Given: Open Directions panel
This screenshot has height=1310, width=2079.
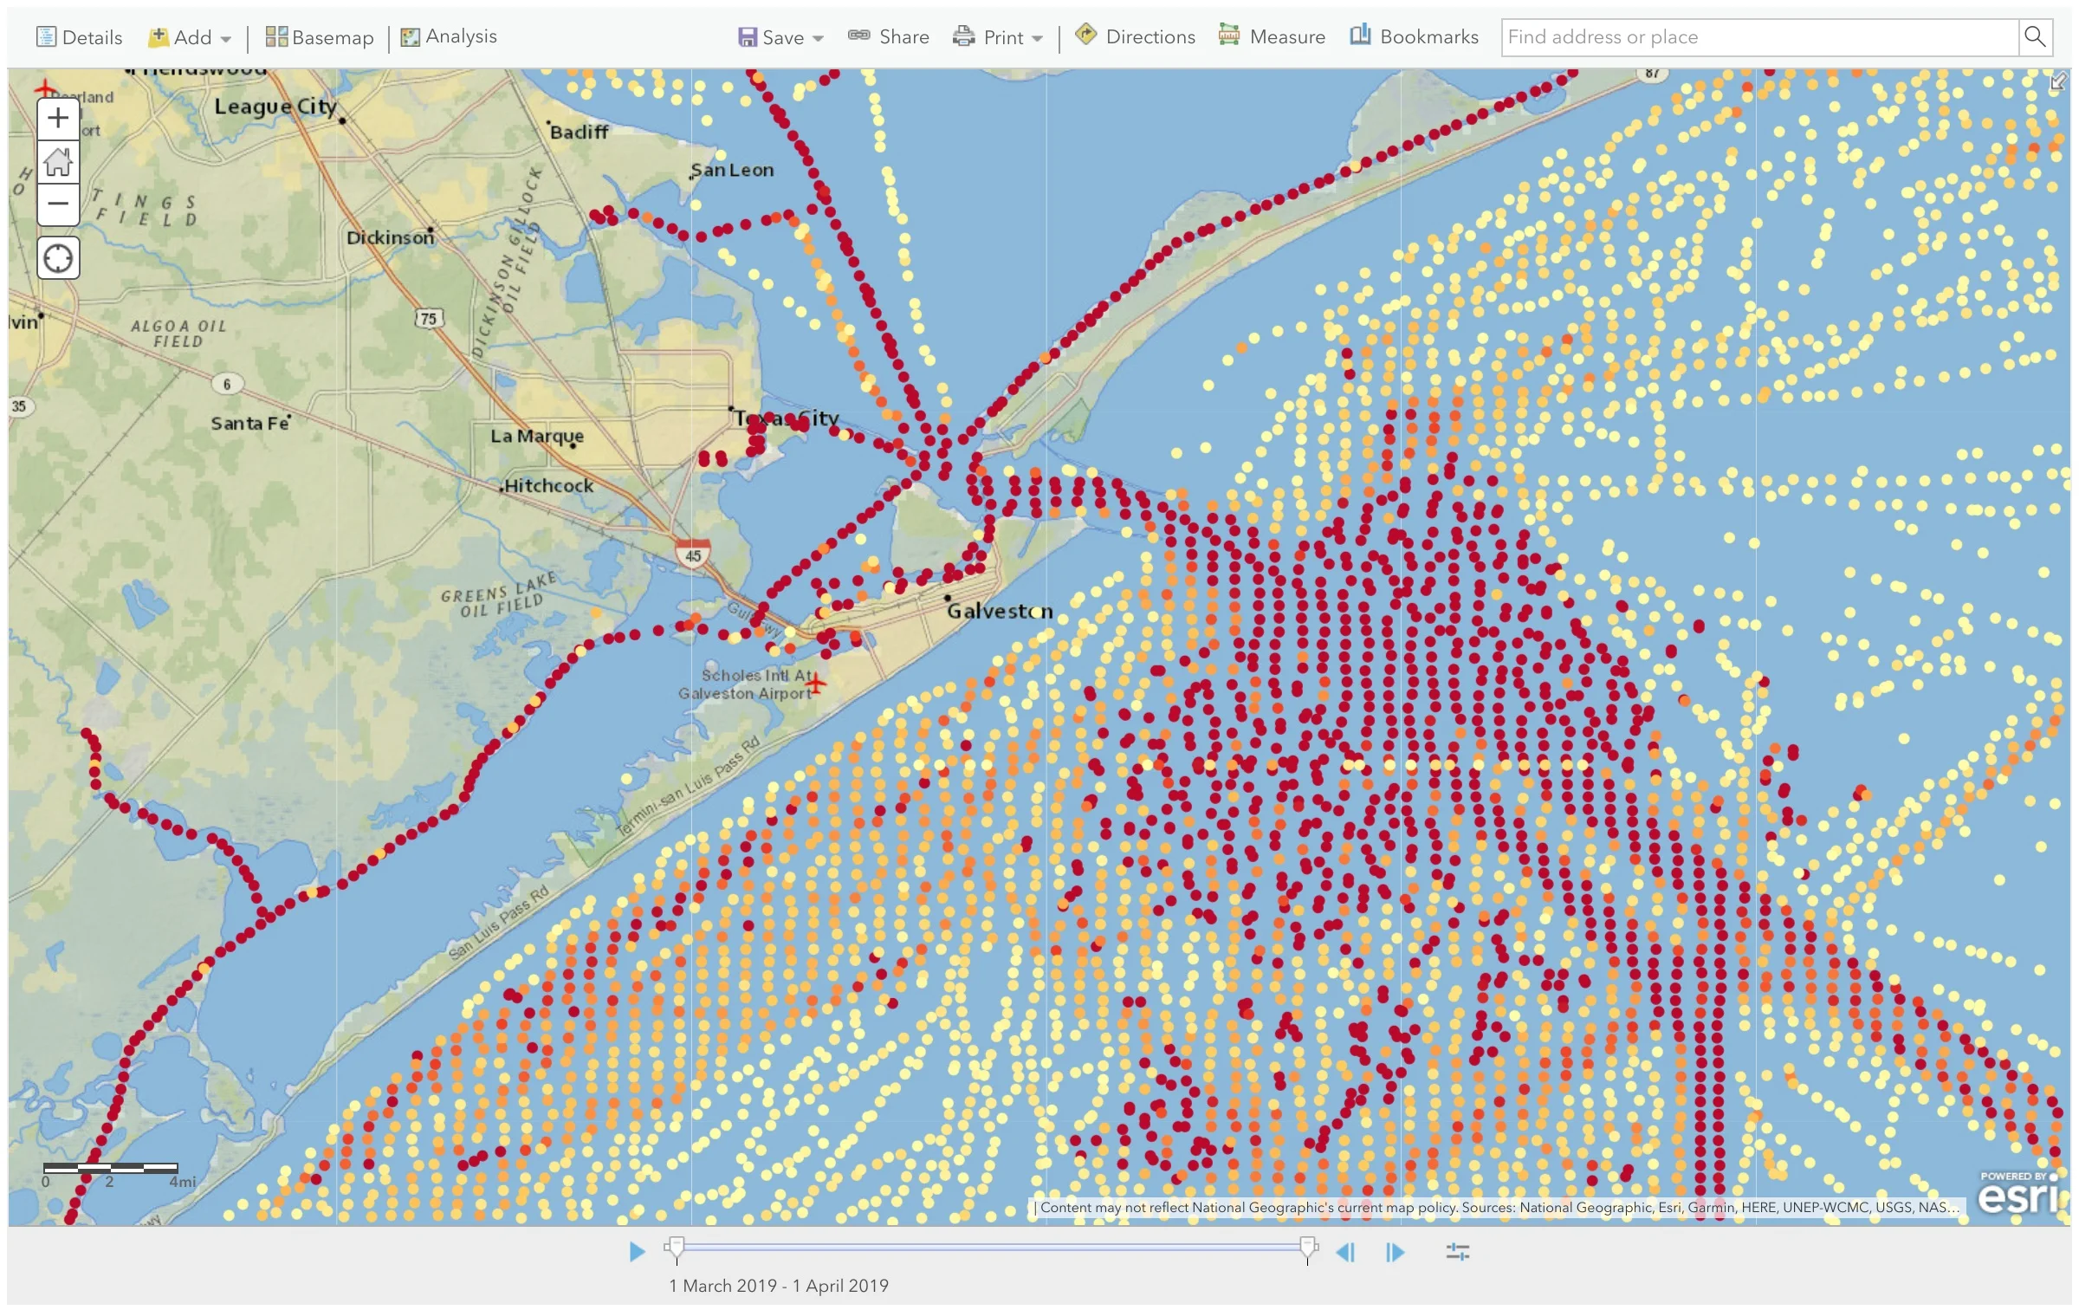Looking at the screenshot, I should [x=1136, y=37].
